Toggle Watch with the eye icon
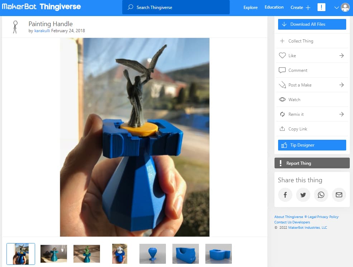The height and width of the screenshot is (267, 353). [x=282, y=99]
